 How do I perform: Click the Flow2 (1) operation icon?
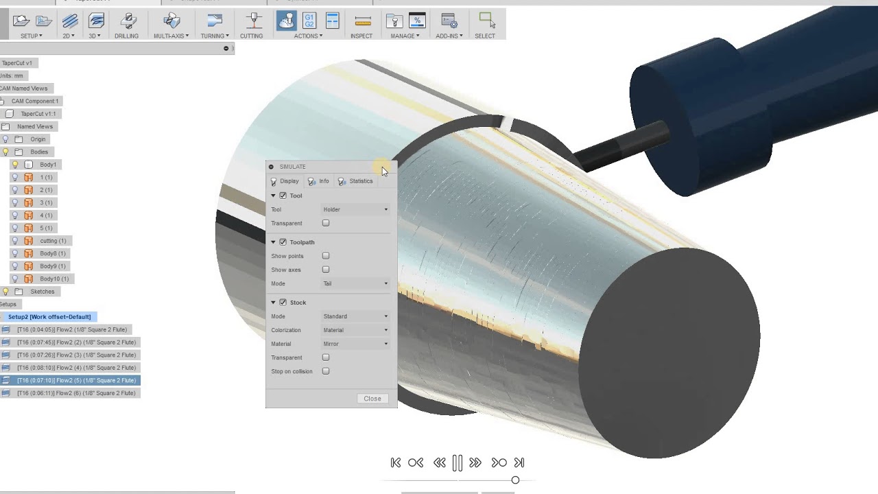point(5,329)
